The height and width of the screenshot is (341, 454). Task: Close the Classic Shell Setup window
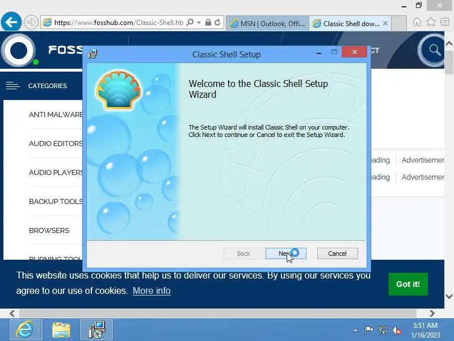(x=354, y=52)
